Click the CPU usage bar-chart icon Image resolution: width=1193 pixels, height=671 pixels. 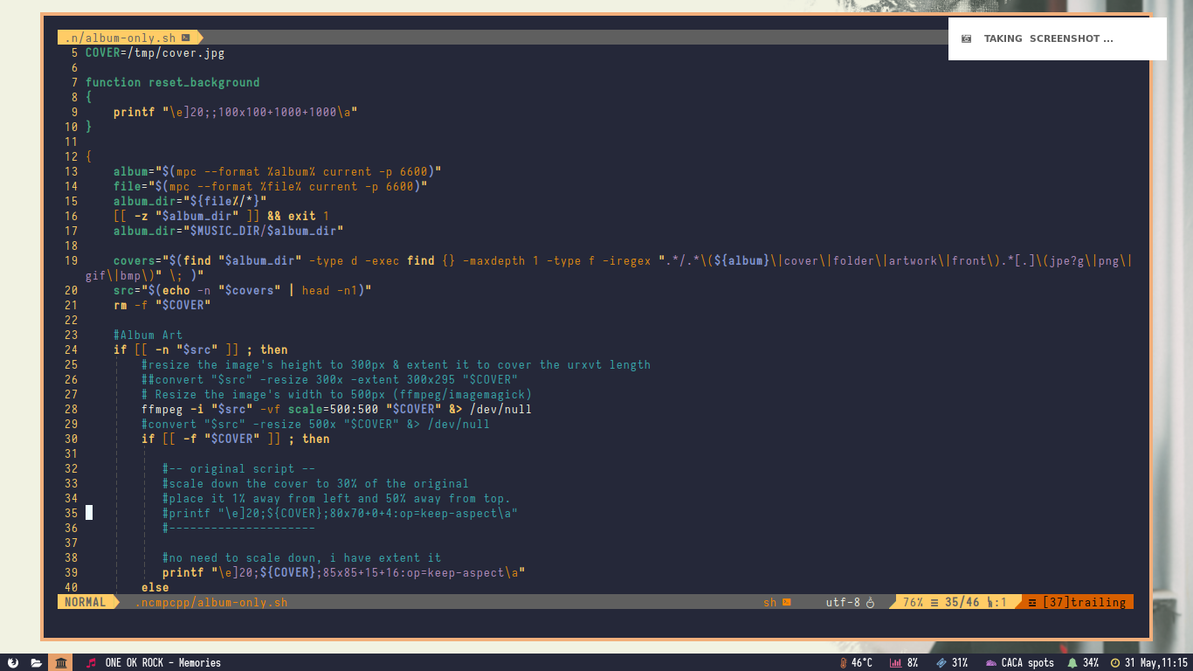pos(894,663)
